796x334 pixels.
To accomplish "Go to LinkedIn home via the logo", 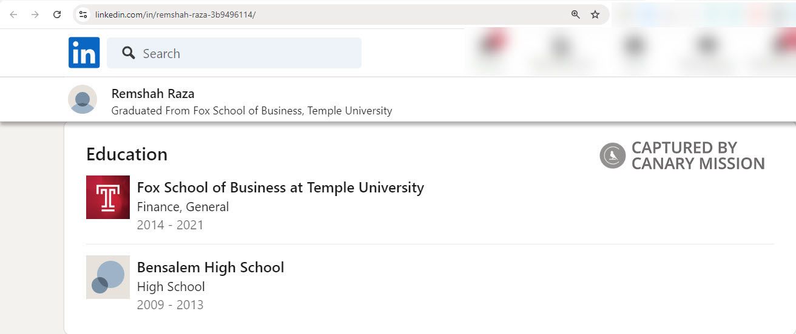I will click(x=84, y=53).
